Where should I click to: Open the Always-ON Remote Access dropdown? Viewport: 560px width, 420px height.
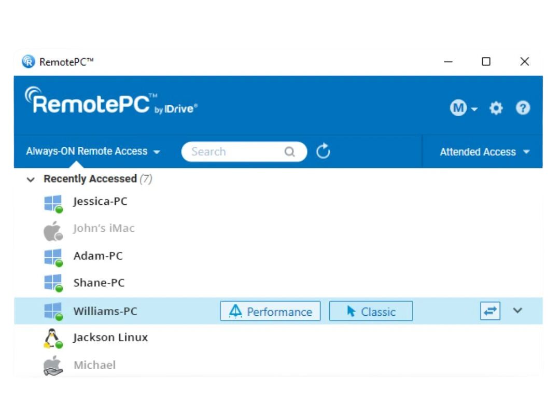pyautogui.click(x=93, y=151)
